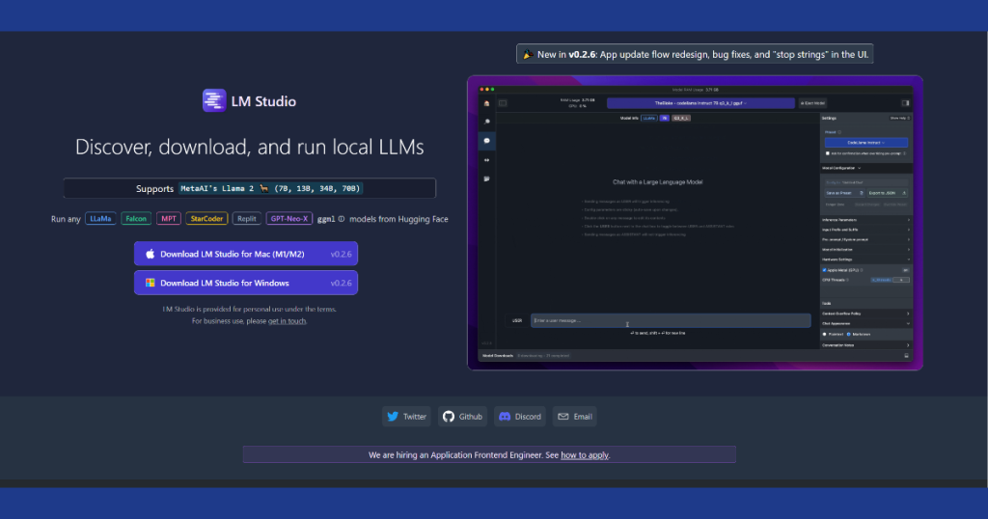Click the Apple logo on the Mac download button
This screenshot has height=519, width=988.
click(x=150, y=254)
